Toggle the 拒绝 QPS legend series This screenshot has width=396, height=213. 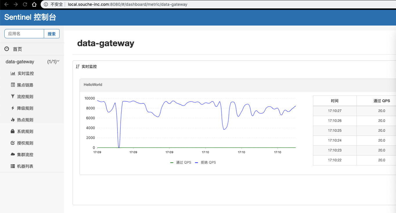(205, 163)
